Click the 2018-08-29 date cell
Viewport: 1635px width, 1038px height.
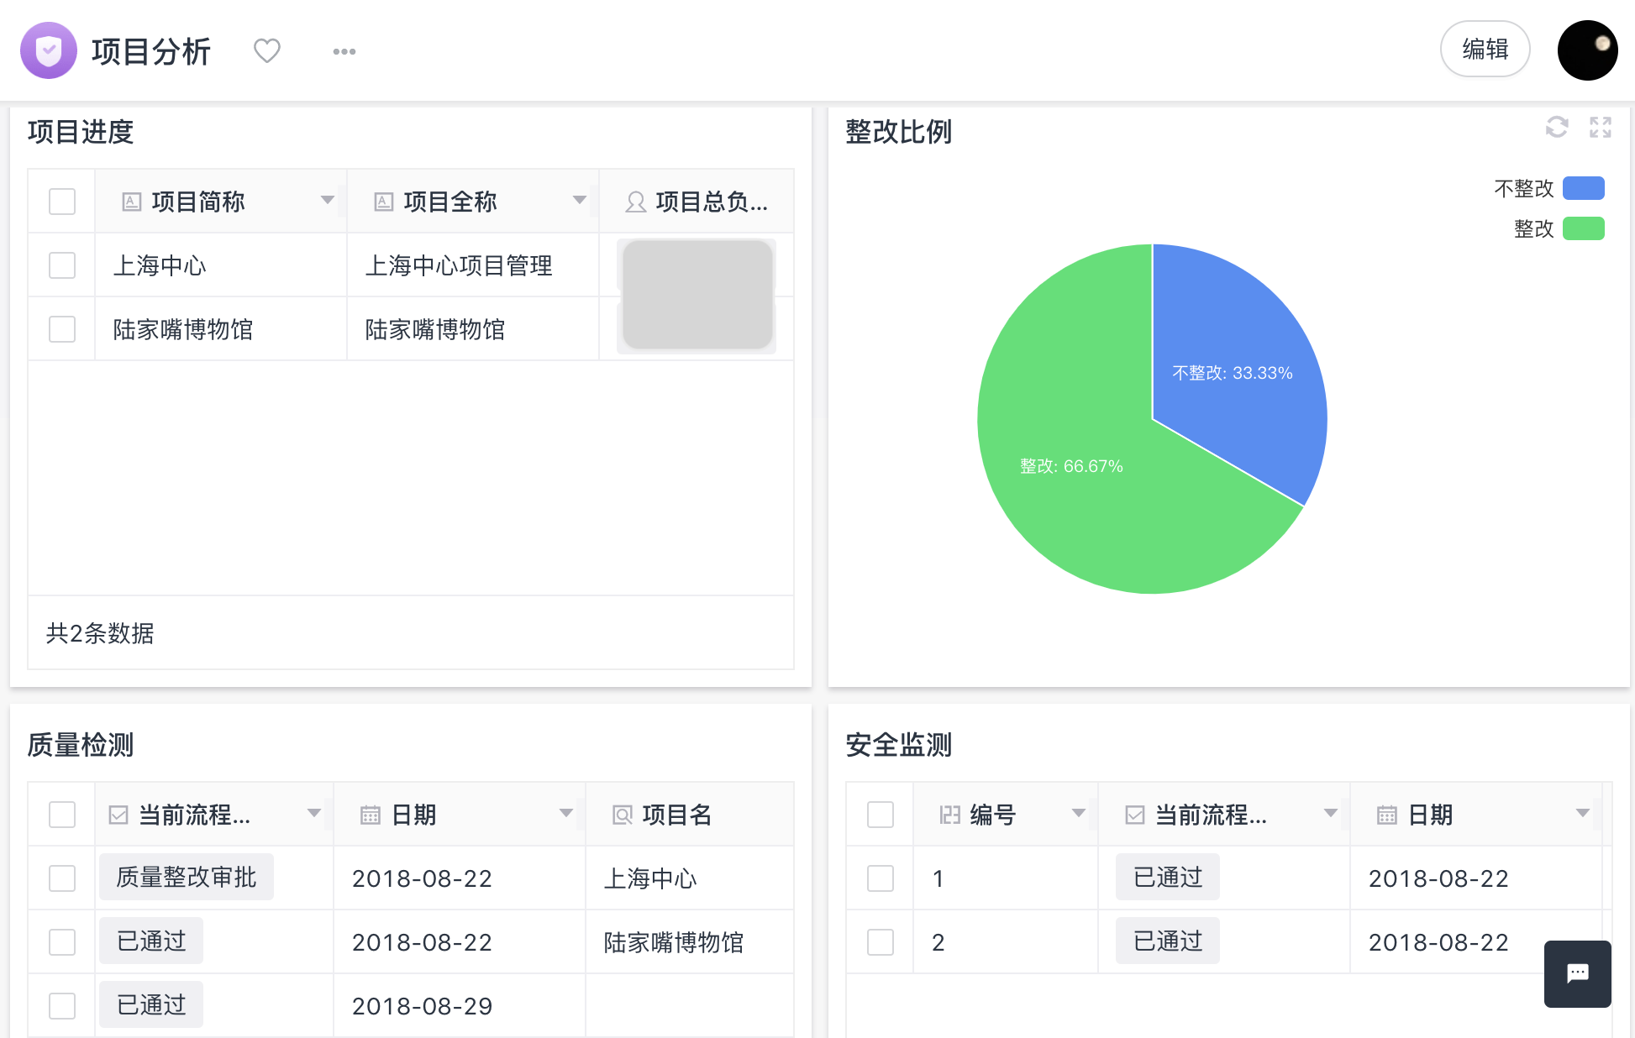click(x=460, y=1006)
